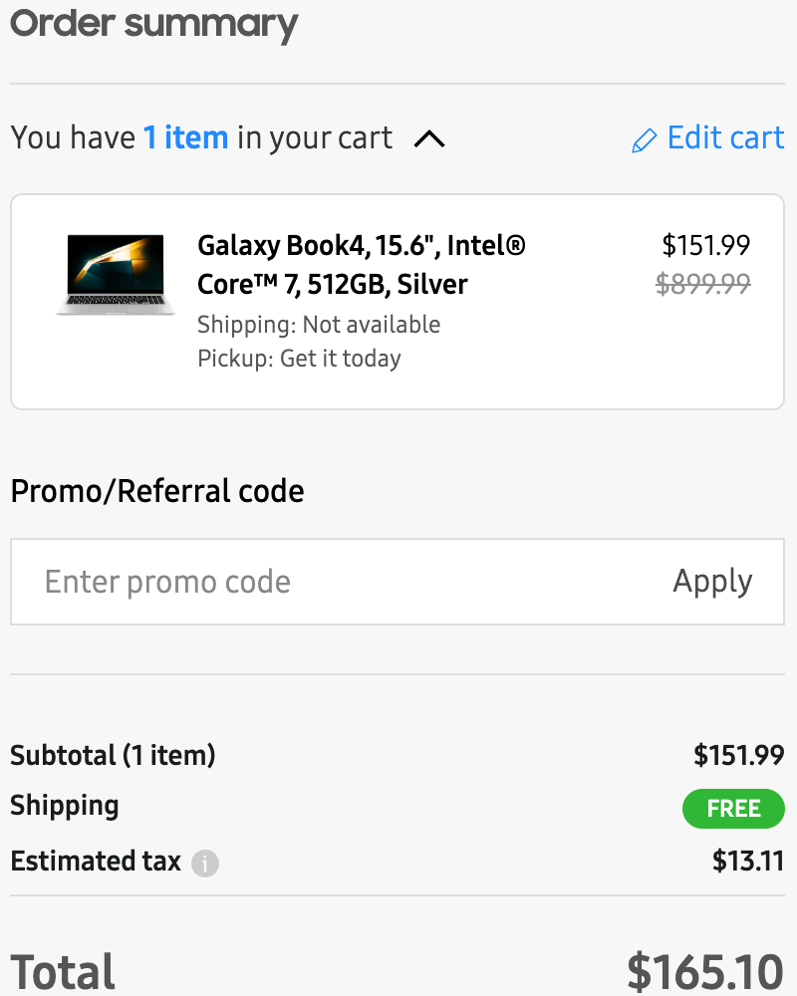Screen dimensions: 797x996
Task: Collapse the cart items list chevron
Action: click(x=429, y=138)
